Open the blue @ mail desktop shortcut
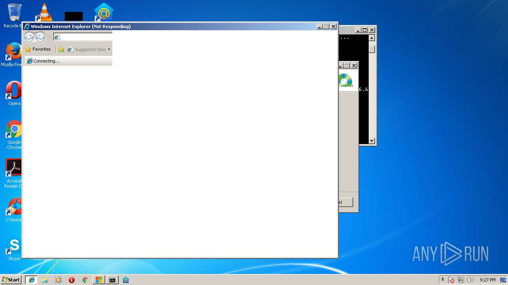This screenshot has width=508, height=285. tap(104, 12)
